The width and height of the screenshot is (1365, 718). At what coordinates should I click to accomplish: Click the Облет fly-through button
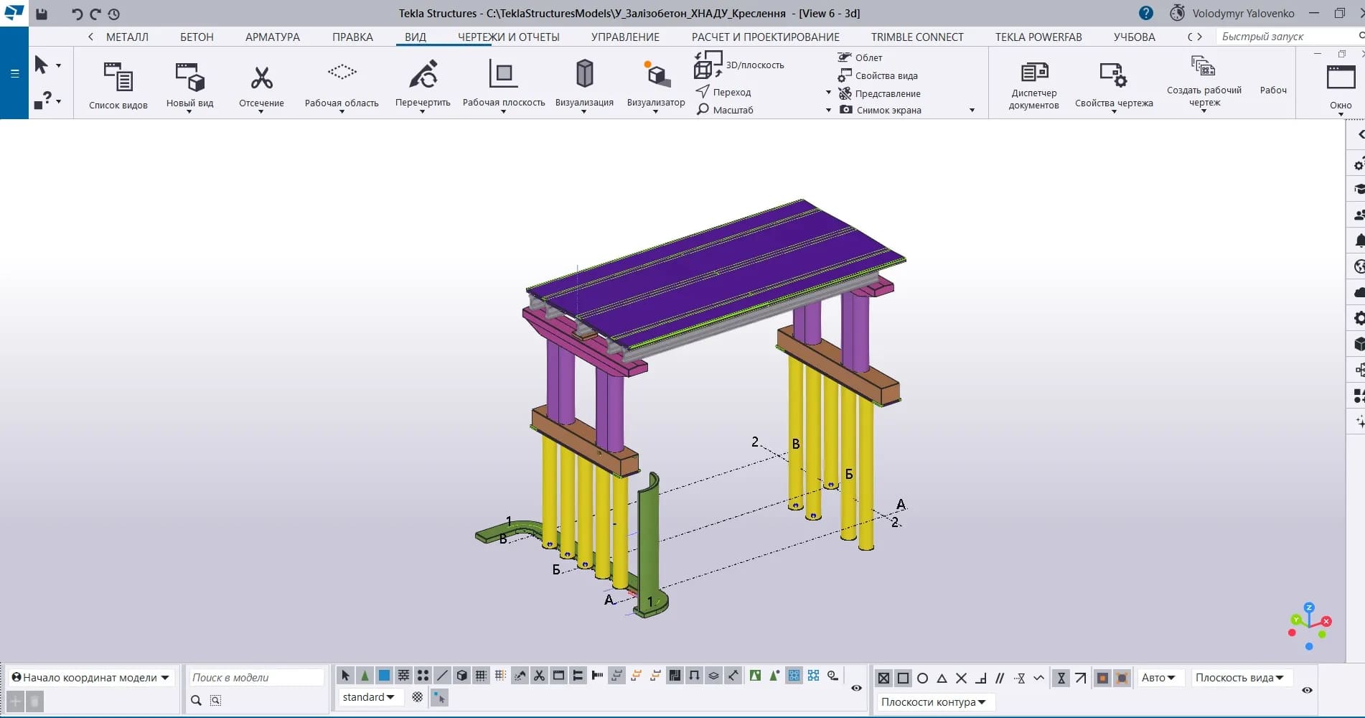tap(860, 57)
